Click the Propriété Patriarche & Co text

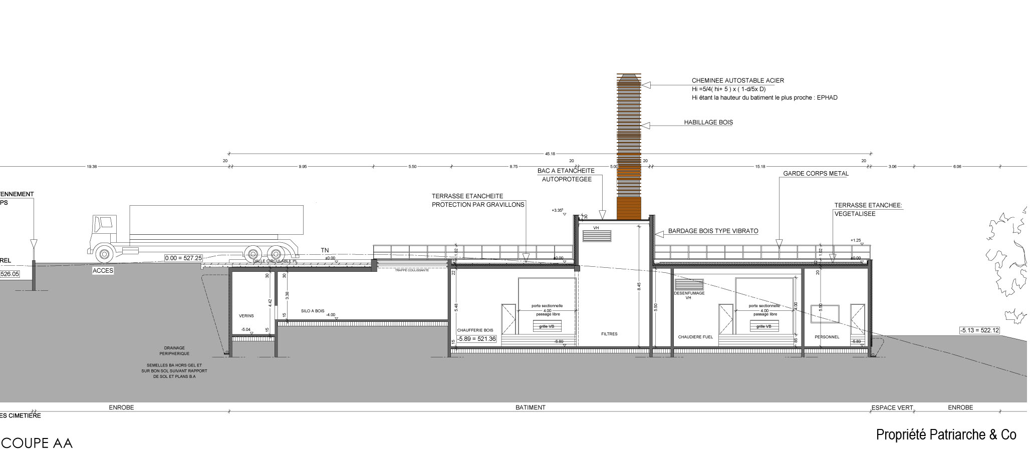pyautogui.click(x=946, y=435)
